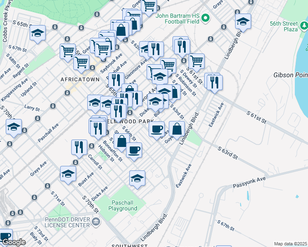
Task: Open the coffee cup marker near Dicks label
Action: pyautogui.click(x=157, y=130)
